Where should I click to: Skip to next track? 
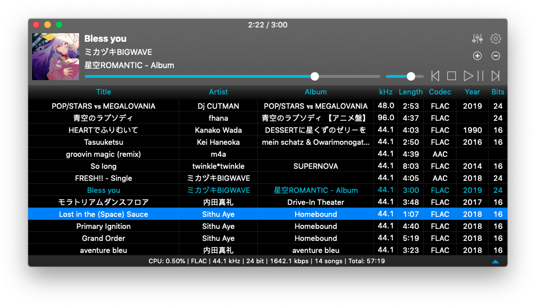pyautogui.click(x=495, y=76)
